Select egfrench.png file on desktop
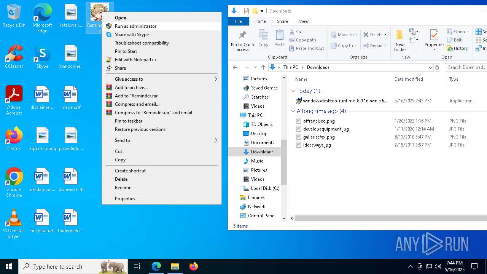 point(43,139)
